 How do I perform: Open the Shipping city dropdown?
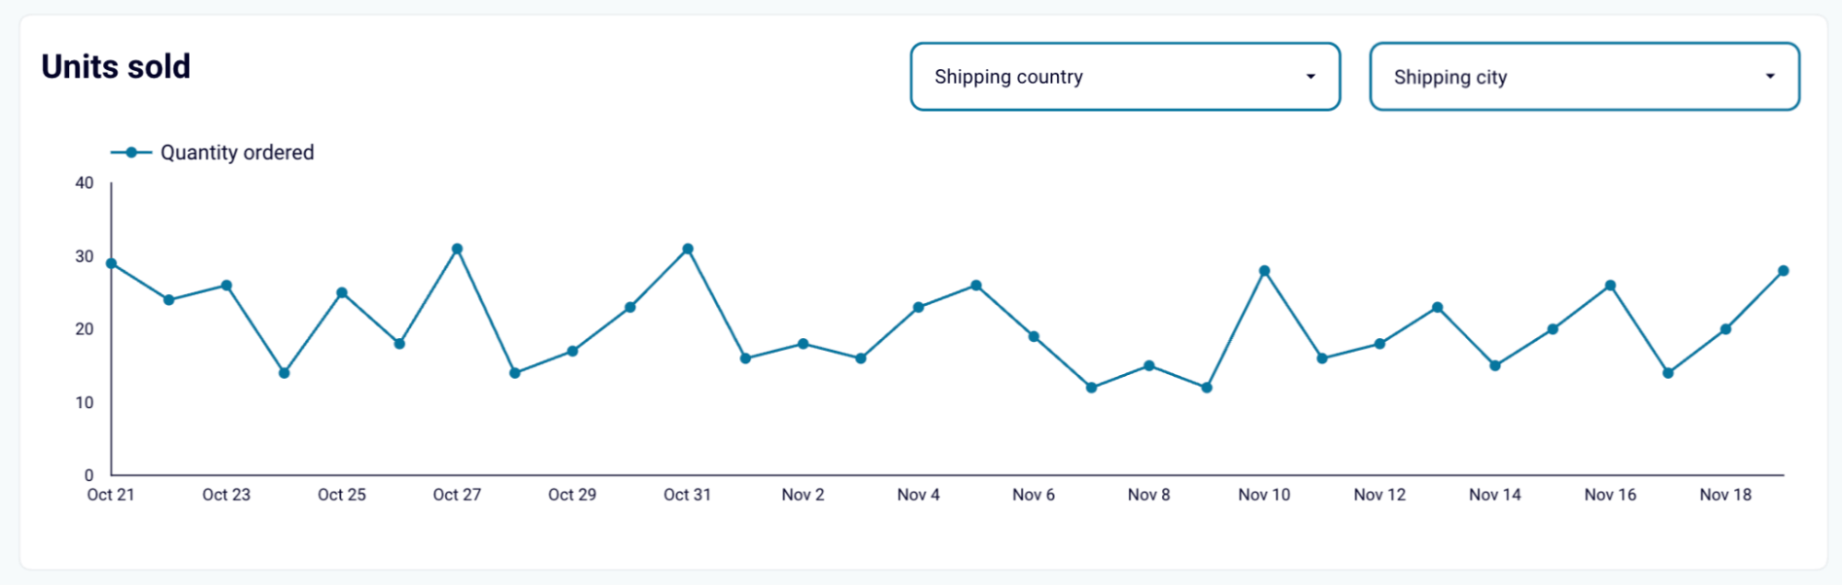click(1583, 76)
